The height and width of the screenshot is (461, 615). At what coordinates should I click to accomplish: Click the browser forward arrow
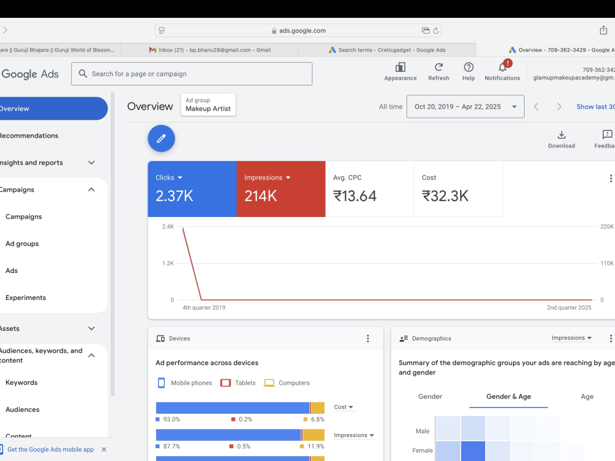pos(6,30)
